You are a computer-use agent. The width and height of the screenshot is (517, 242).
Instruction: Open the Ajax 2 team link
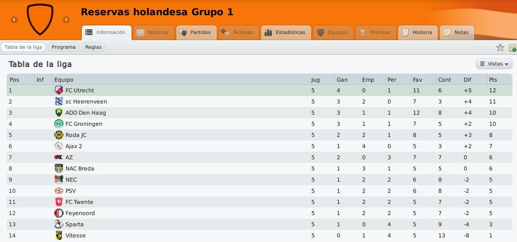tap(74, 146)
